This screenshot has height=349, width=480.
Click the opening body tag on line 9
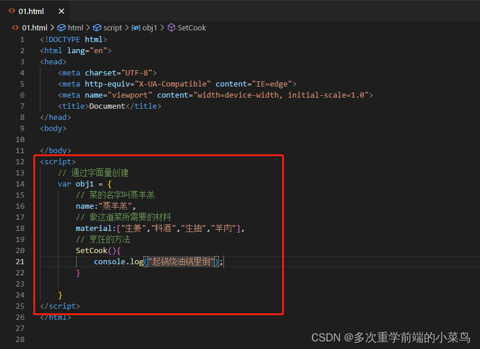[x=53, y=129]
